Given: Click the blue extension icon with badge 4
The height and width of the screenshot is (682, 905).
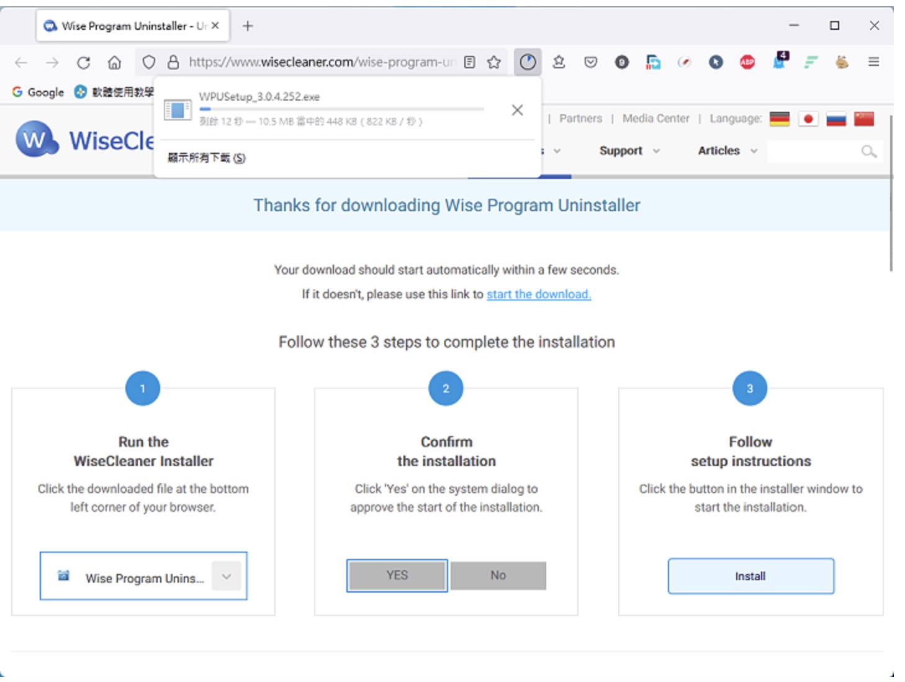Looking at the screenshot, I should pyautogui.click(x=780, y=61).
